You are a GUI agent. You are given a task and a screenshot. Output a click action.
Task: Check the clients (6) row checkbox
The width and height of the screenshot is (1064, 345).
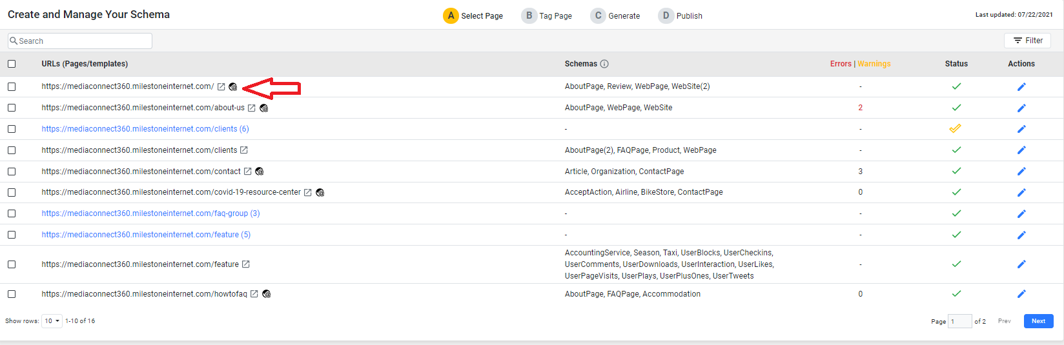(x=12, y=129)
